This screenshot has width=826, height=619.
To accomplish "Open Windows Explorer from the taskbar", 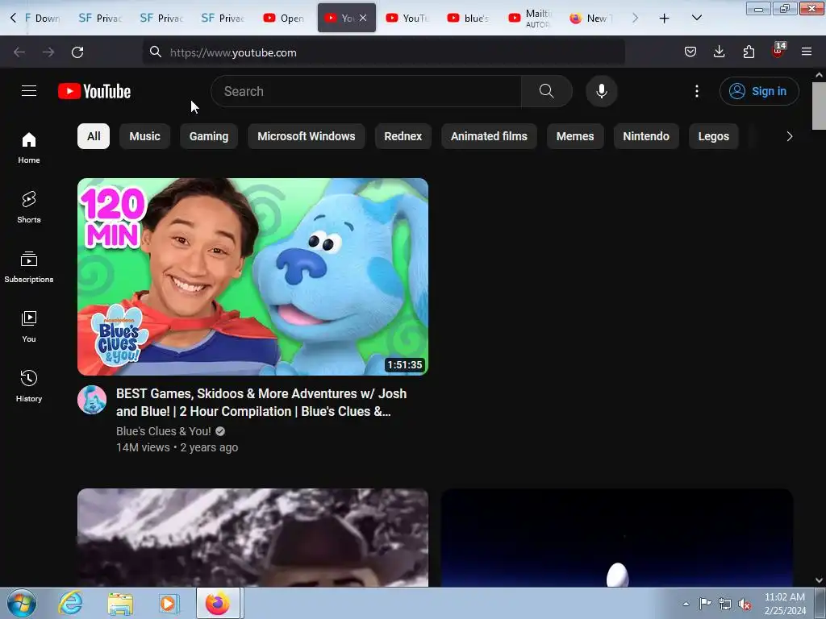I will pos(121,603).
